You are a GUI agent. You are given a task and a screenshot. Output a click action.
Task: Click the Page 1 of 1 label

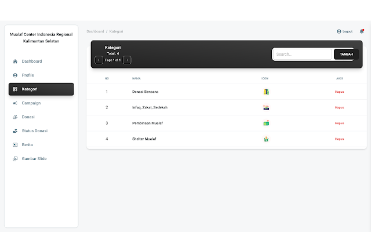[113, 60]
